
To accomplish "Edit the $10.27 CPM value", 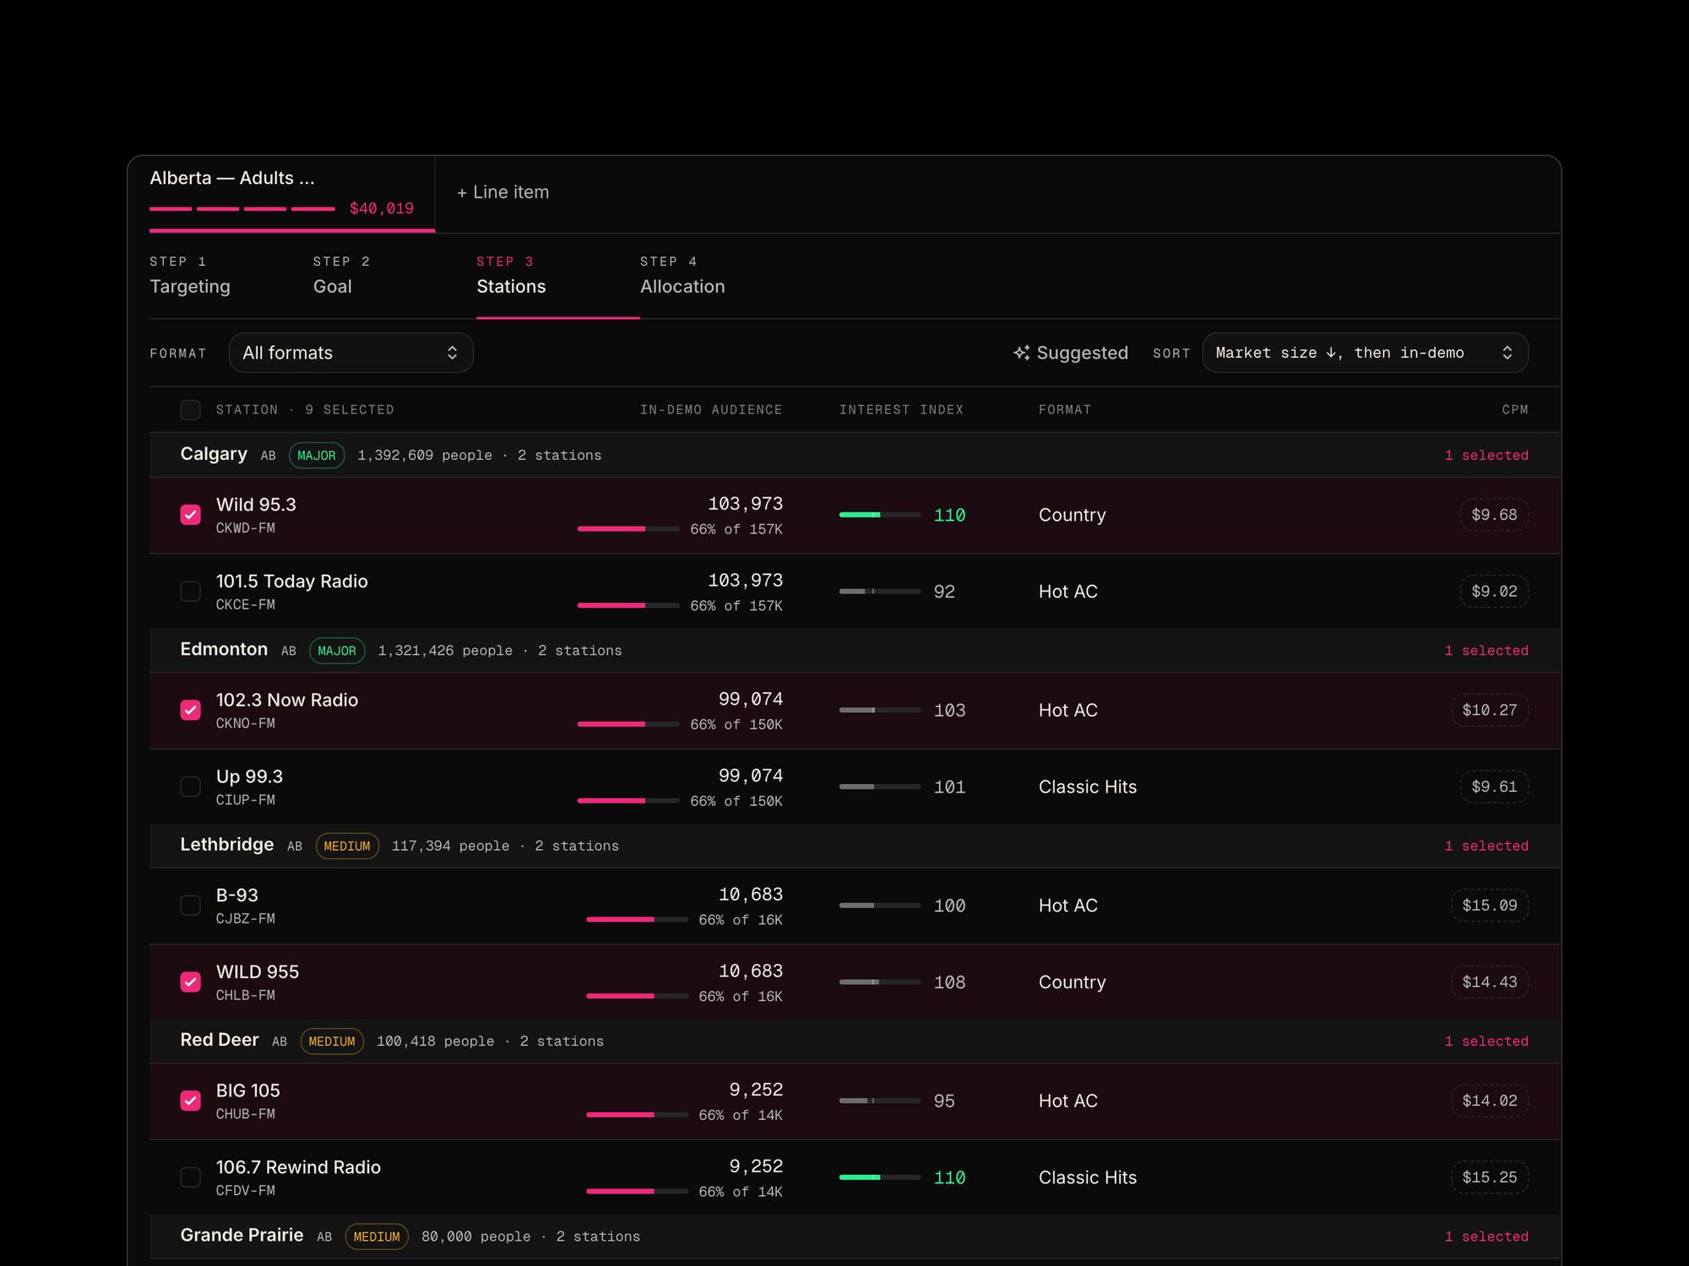I will click(x=1490, y=710).
